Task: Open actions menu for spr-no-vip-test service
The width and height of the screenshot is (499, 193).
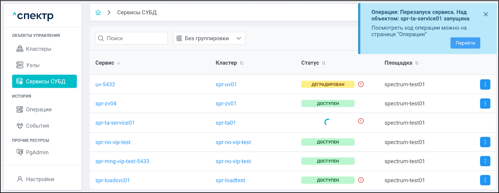Action: (x=485, y=142)
